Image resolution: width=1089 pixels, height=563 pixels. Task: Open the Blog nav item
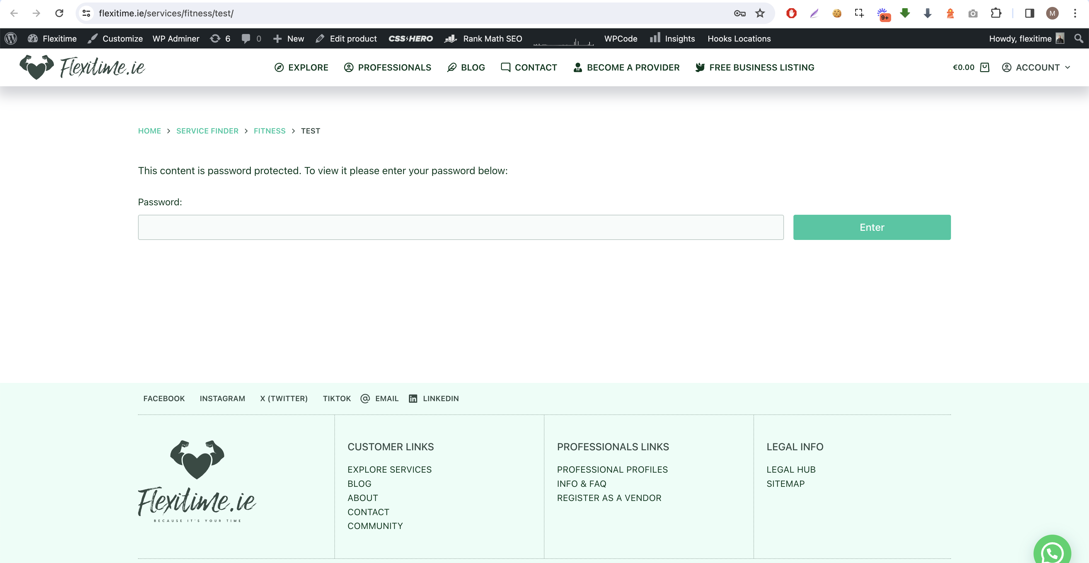(466, 67)
